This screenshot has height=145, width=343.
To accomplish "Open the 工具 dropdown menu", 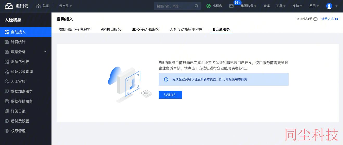I will coord(281,6).
